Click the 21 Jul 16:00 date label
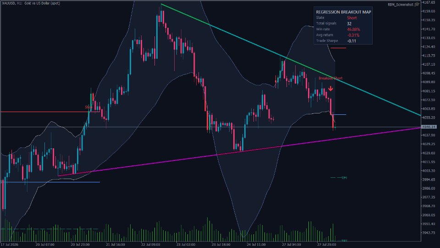440x248 pixels. (115, 245)
